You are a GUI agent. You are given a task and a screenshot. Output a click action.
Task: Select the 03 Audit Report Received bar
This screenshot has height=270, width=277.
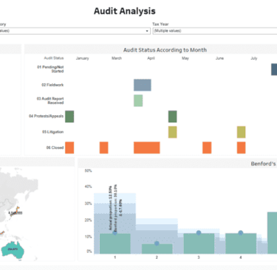pyautogui.click(x=138, y=100)
